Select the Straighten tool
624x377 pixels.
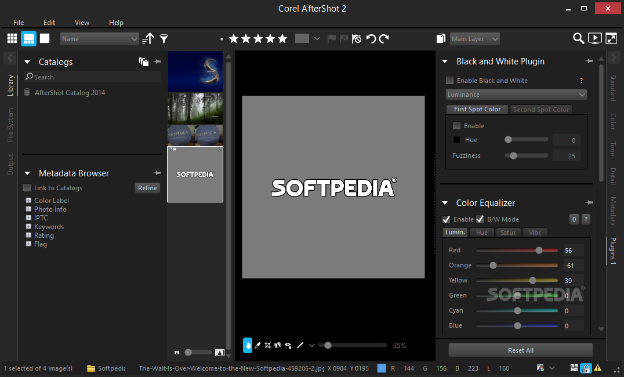coord(278,345)
